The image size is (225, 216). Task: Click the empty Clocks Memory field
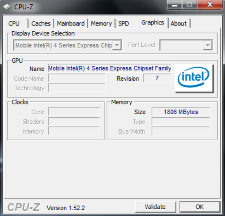(74, 131)
